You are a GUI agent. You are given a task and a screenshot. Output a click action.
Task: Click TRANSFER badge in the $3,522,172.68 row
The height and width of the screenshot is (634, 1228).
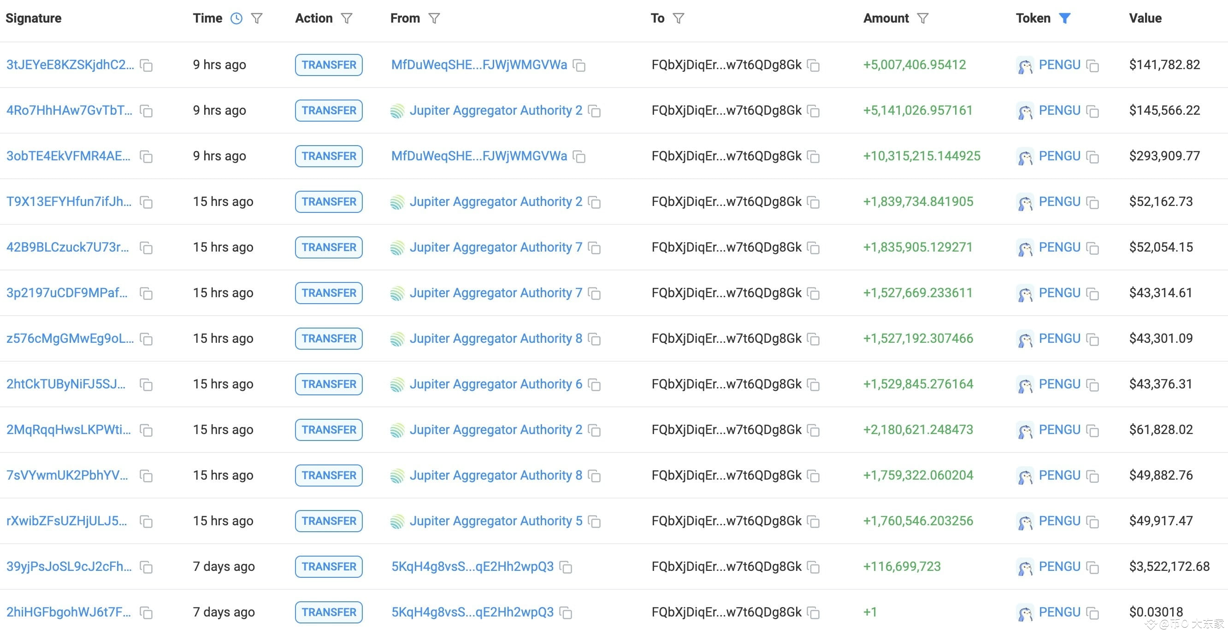(329, 567)
